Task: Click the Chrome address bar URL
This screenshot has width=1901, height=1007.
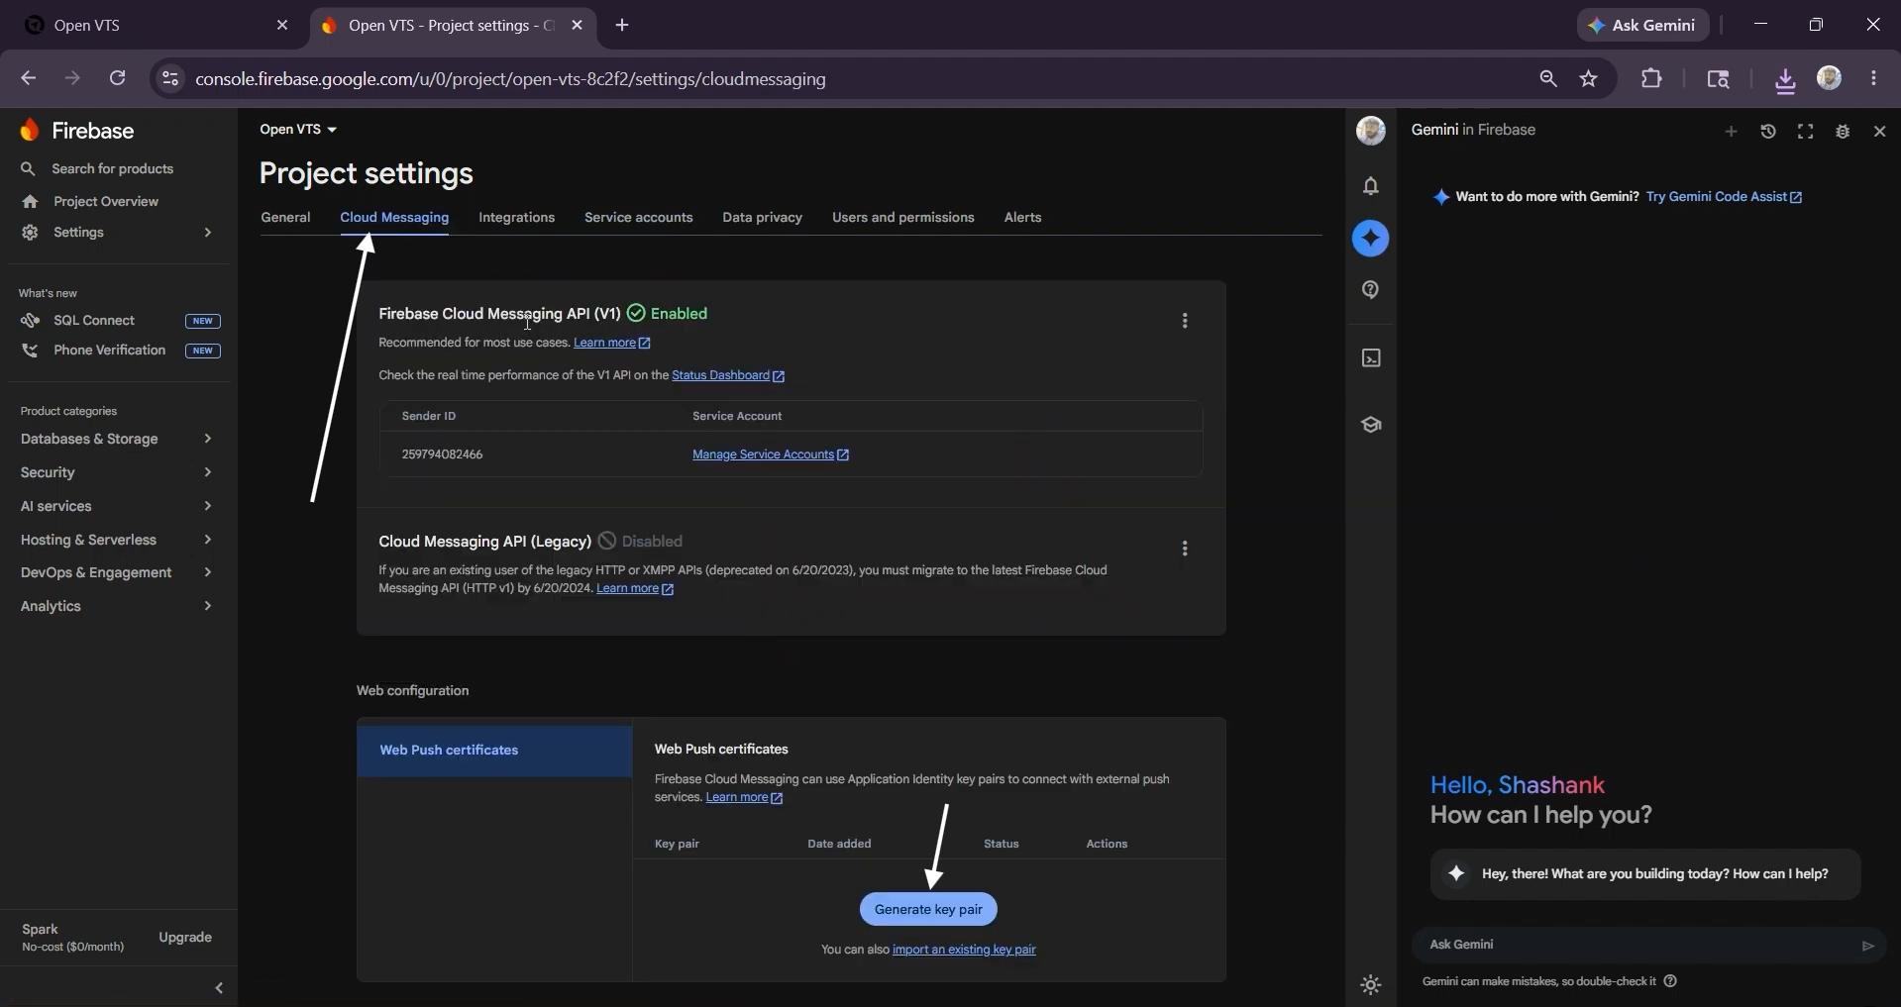Action: click(x=510, y=79)
